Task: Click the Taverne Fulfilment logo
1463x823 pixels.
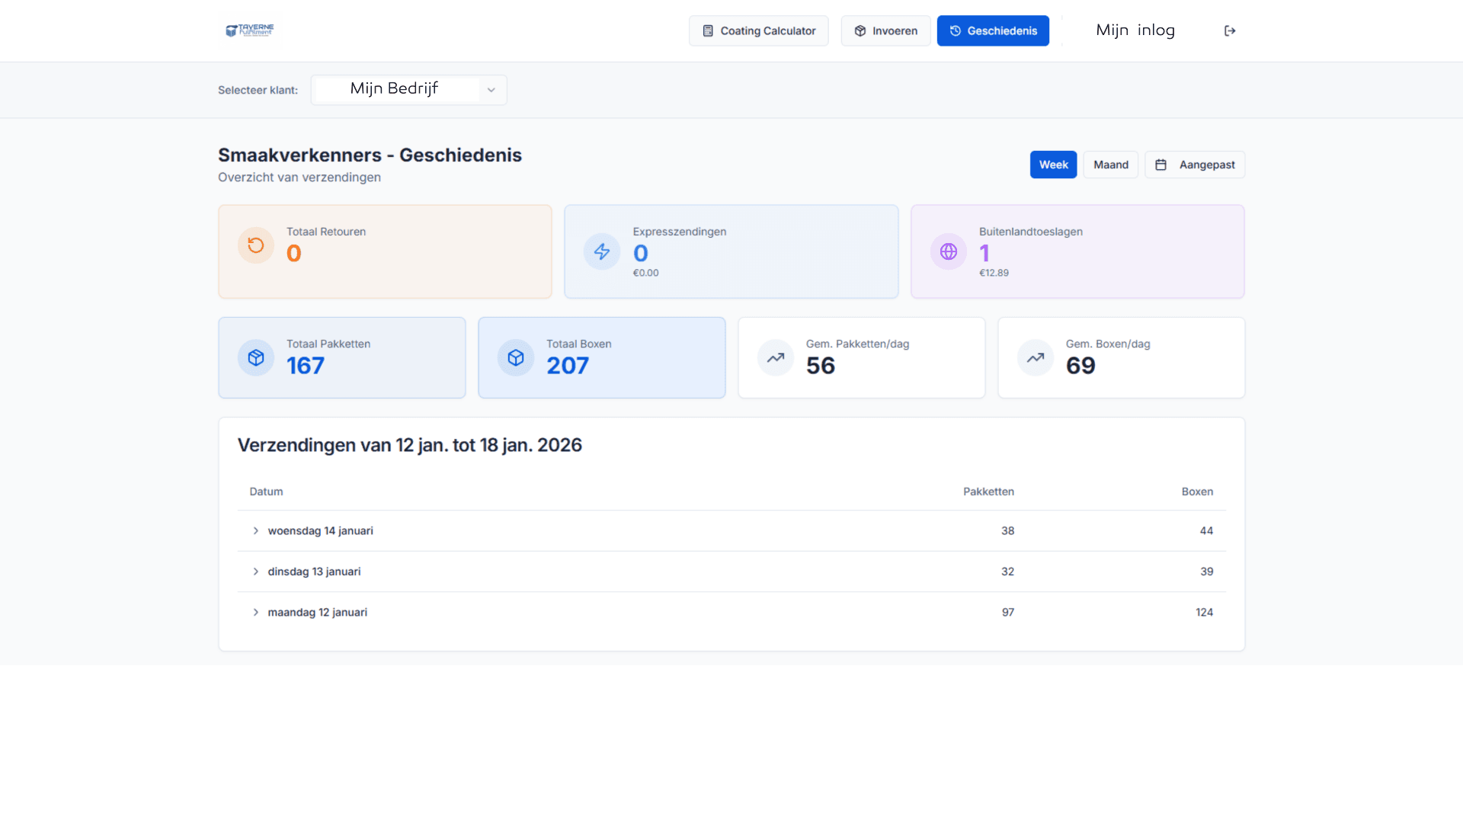Action: (250, 30)
